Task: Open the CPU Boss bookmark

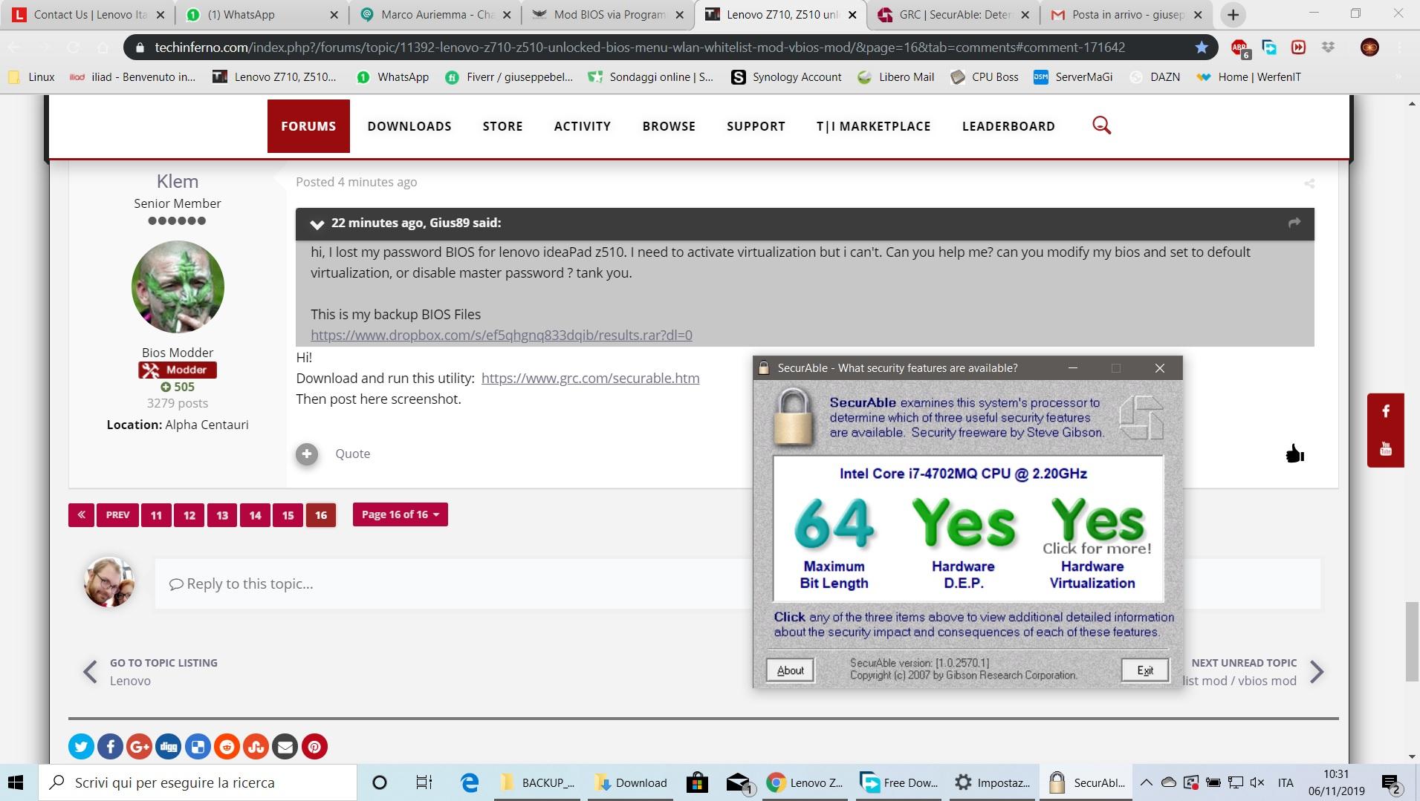Action: click(x=985, y=77)
